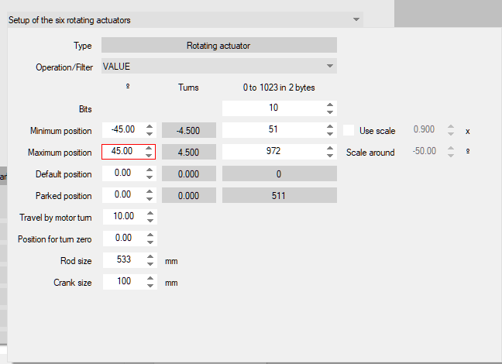Increase Minimum position degrees with up arrow

(150, 126)
